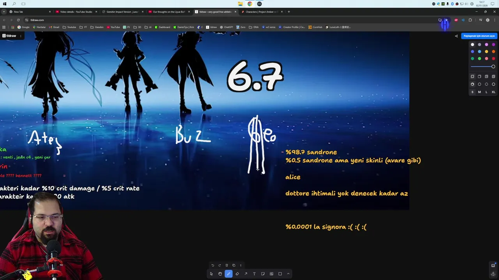This screenshot has height=280, width=499.
Task: Click the Duplicate icon
Action: pyautogui.click(x=234, y=265)
